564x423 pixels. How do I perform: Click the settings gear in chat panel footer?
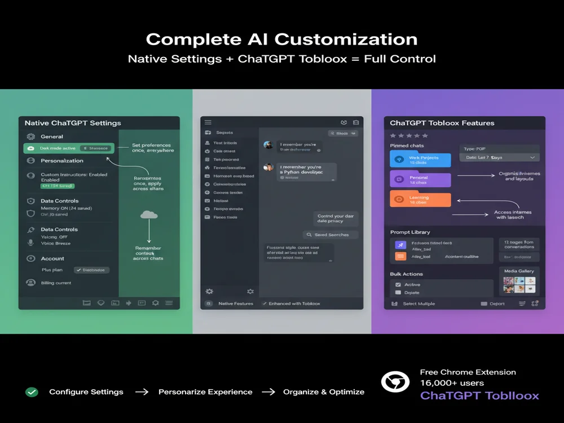tap(209, 291)
